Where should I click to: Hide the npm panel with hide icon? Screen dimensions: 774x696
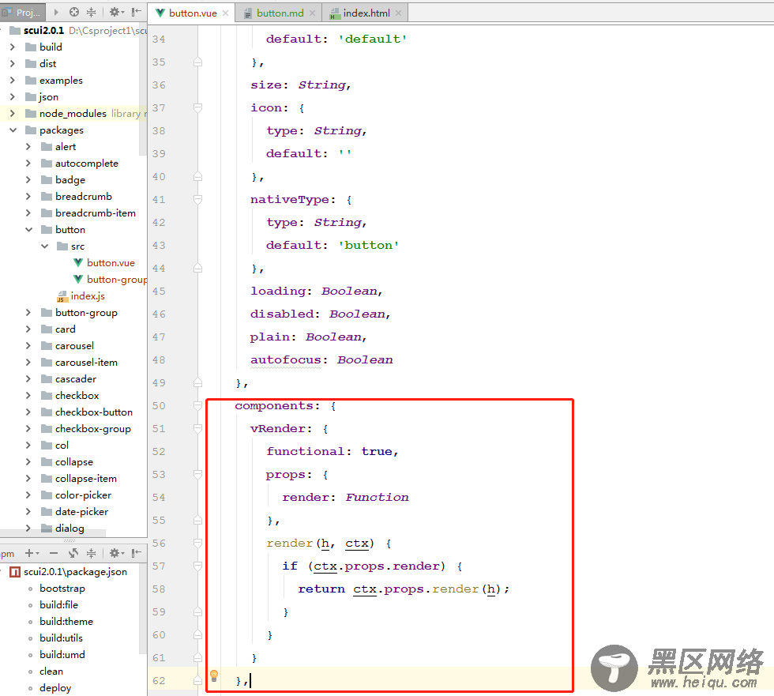tap(137, 553)
